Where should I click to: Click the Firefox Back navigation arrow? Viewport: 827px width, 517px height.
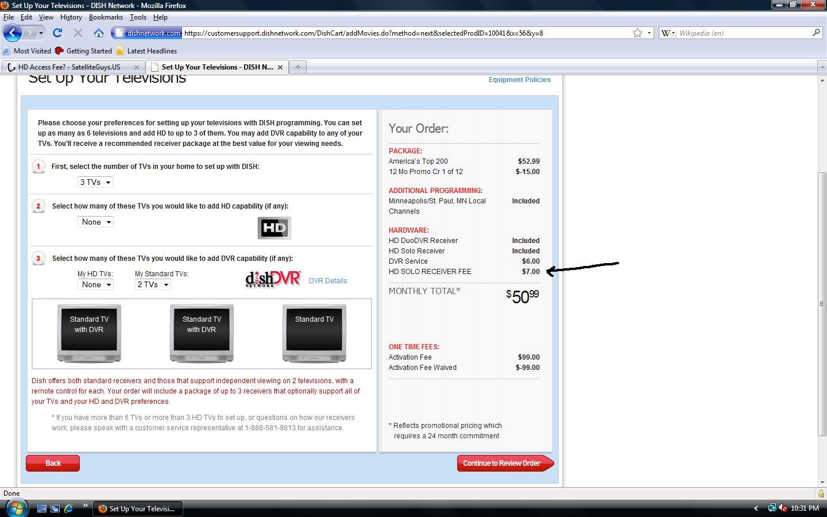click(13, 33)
